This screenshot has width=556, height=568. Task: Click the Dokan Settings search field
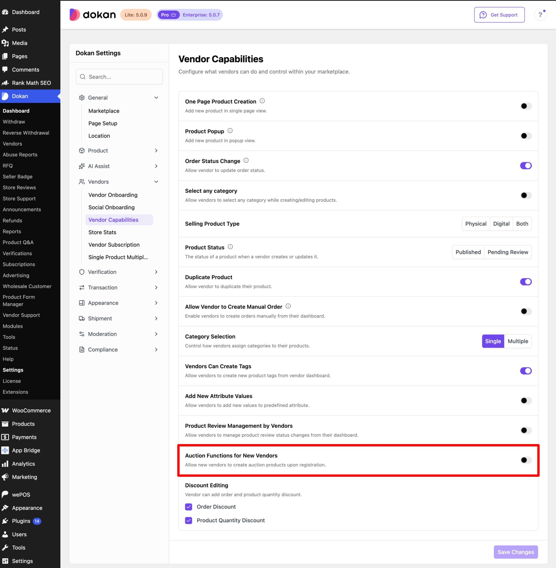(119, 77)
